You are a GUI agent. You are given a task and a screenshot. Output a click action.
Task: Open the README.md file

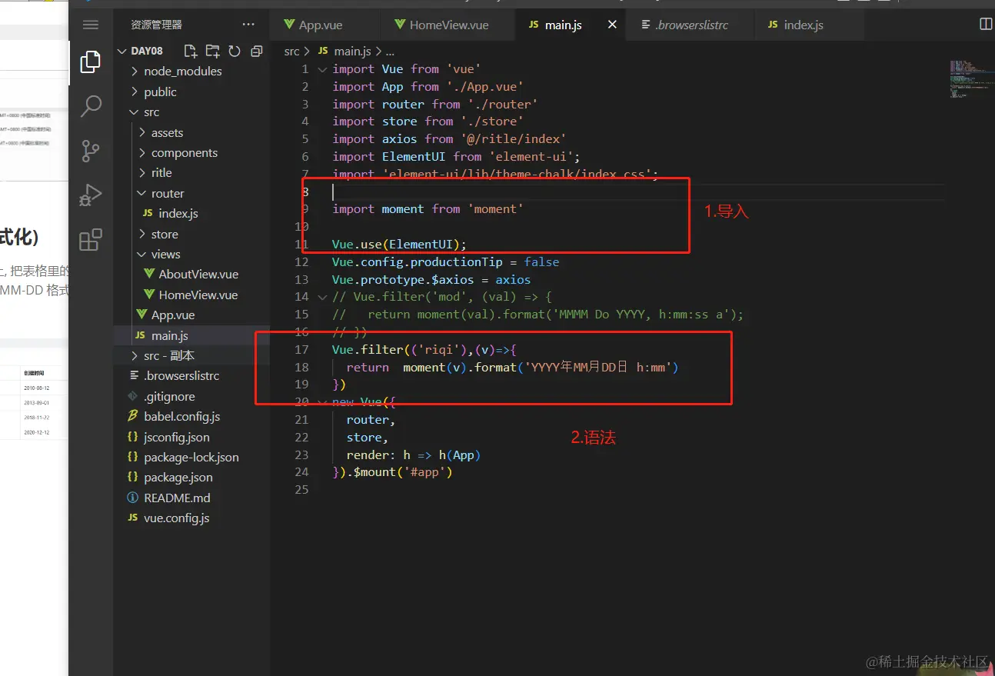pyautogui.click(x=177, y=498)
